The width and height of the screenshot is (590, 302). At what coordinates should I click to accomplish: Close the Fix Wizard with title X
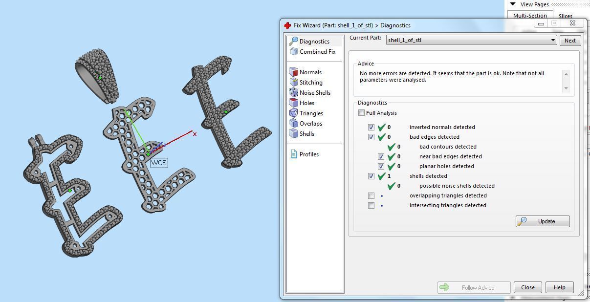(x=572, y=23)
